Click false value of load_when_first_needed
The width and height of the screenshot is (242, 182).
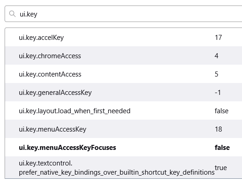pyautogui.click(x=221, y=111)
